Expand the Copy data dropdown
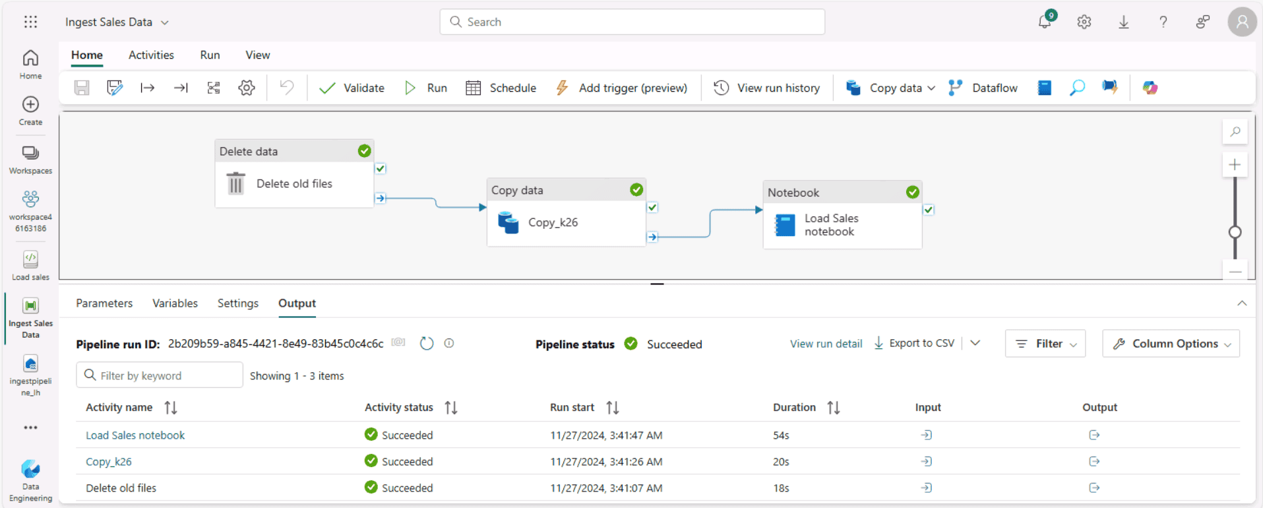This screenshot has height=508, width=1263. click(931, 88)
